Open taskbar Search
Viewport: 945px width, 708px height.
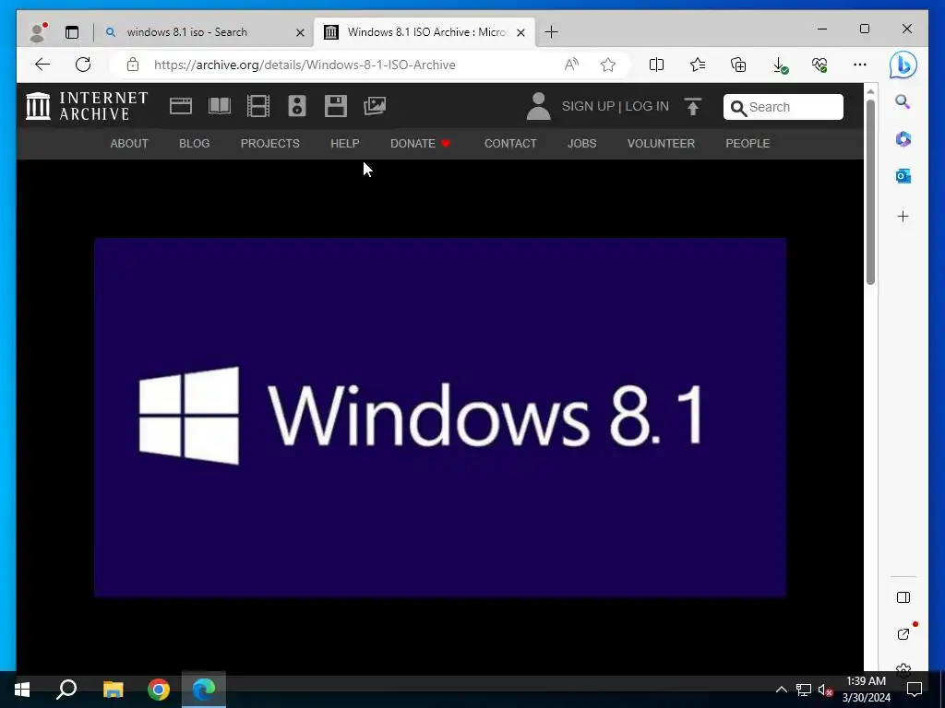coord(66,690)
